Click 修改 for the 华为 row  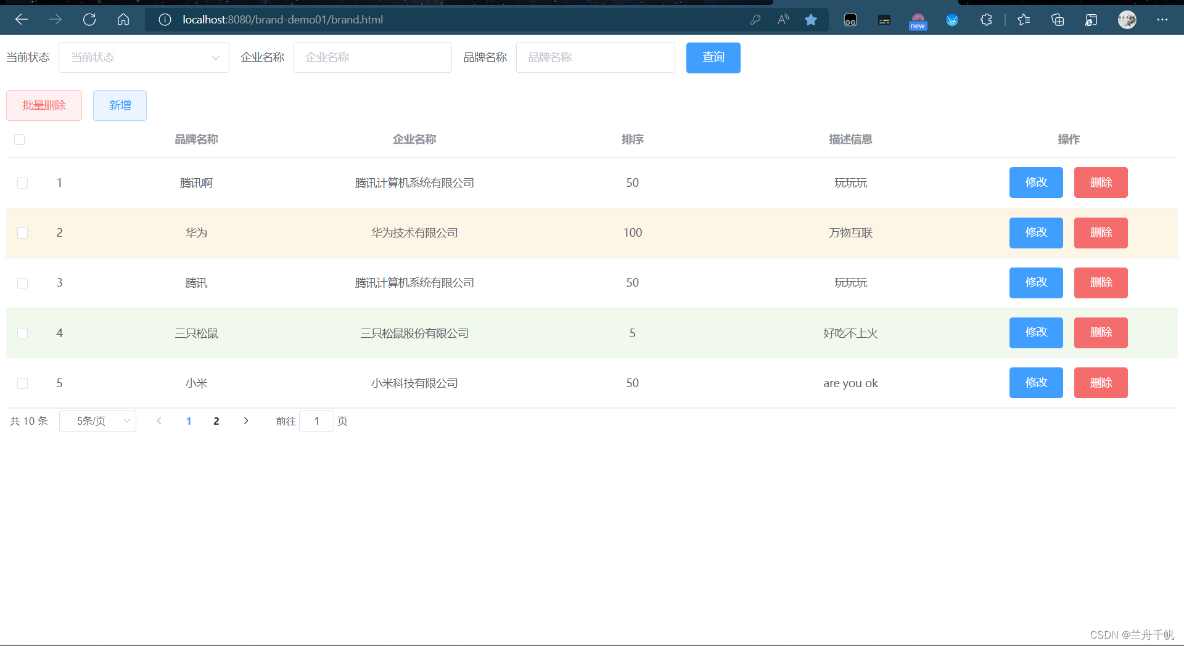point(1036,232)
